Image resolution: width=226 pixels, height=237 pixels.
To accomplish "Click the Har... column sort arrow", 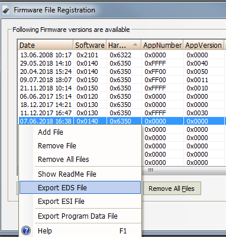I will 135,45.
